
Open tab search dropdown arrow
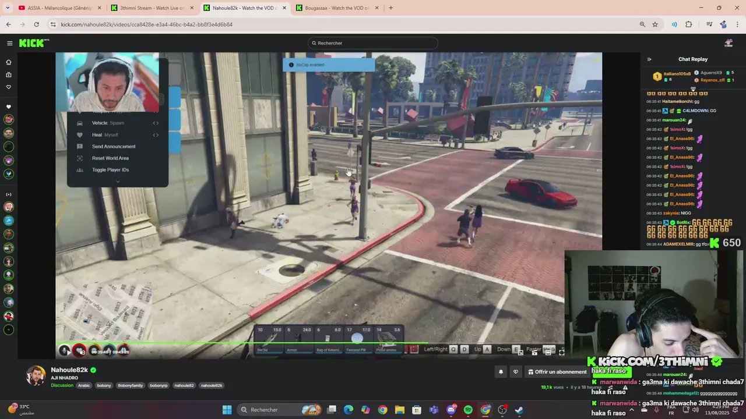8,8
